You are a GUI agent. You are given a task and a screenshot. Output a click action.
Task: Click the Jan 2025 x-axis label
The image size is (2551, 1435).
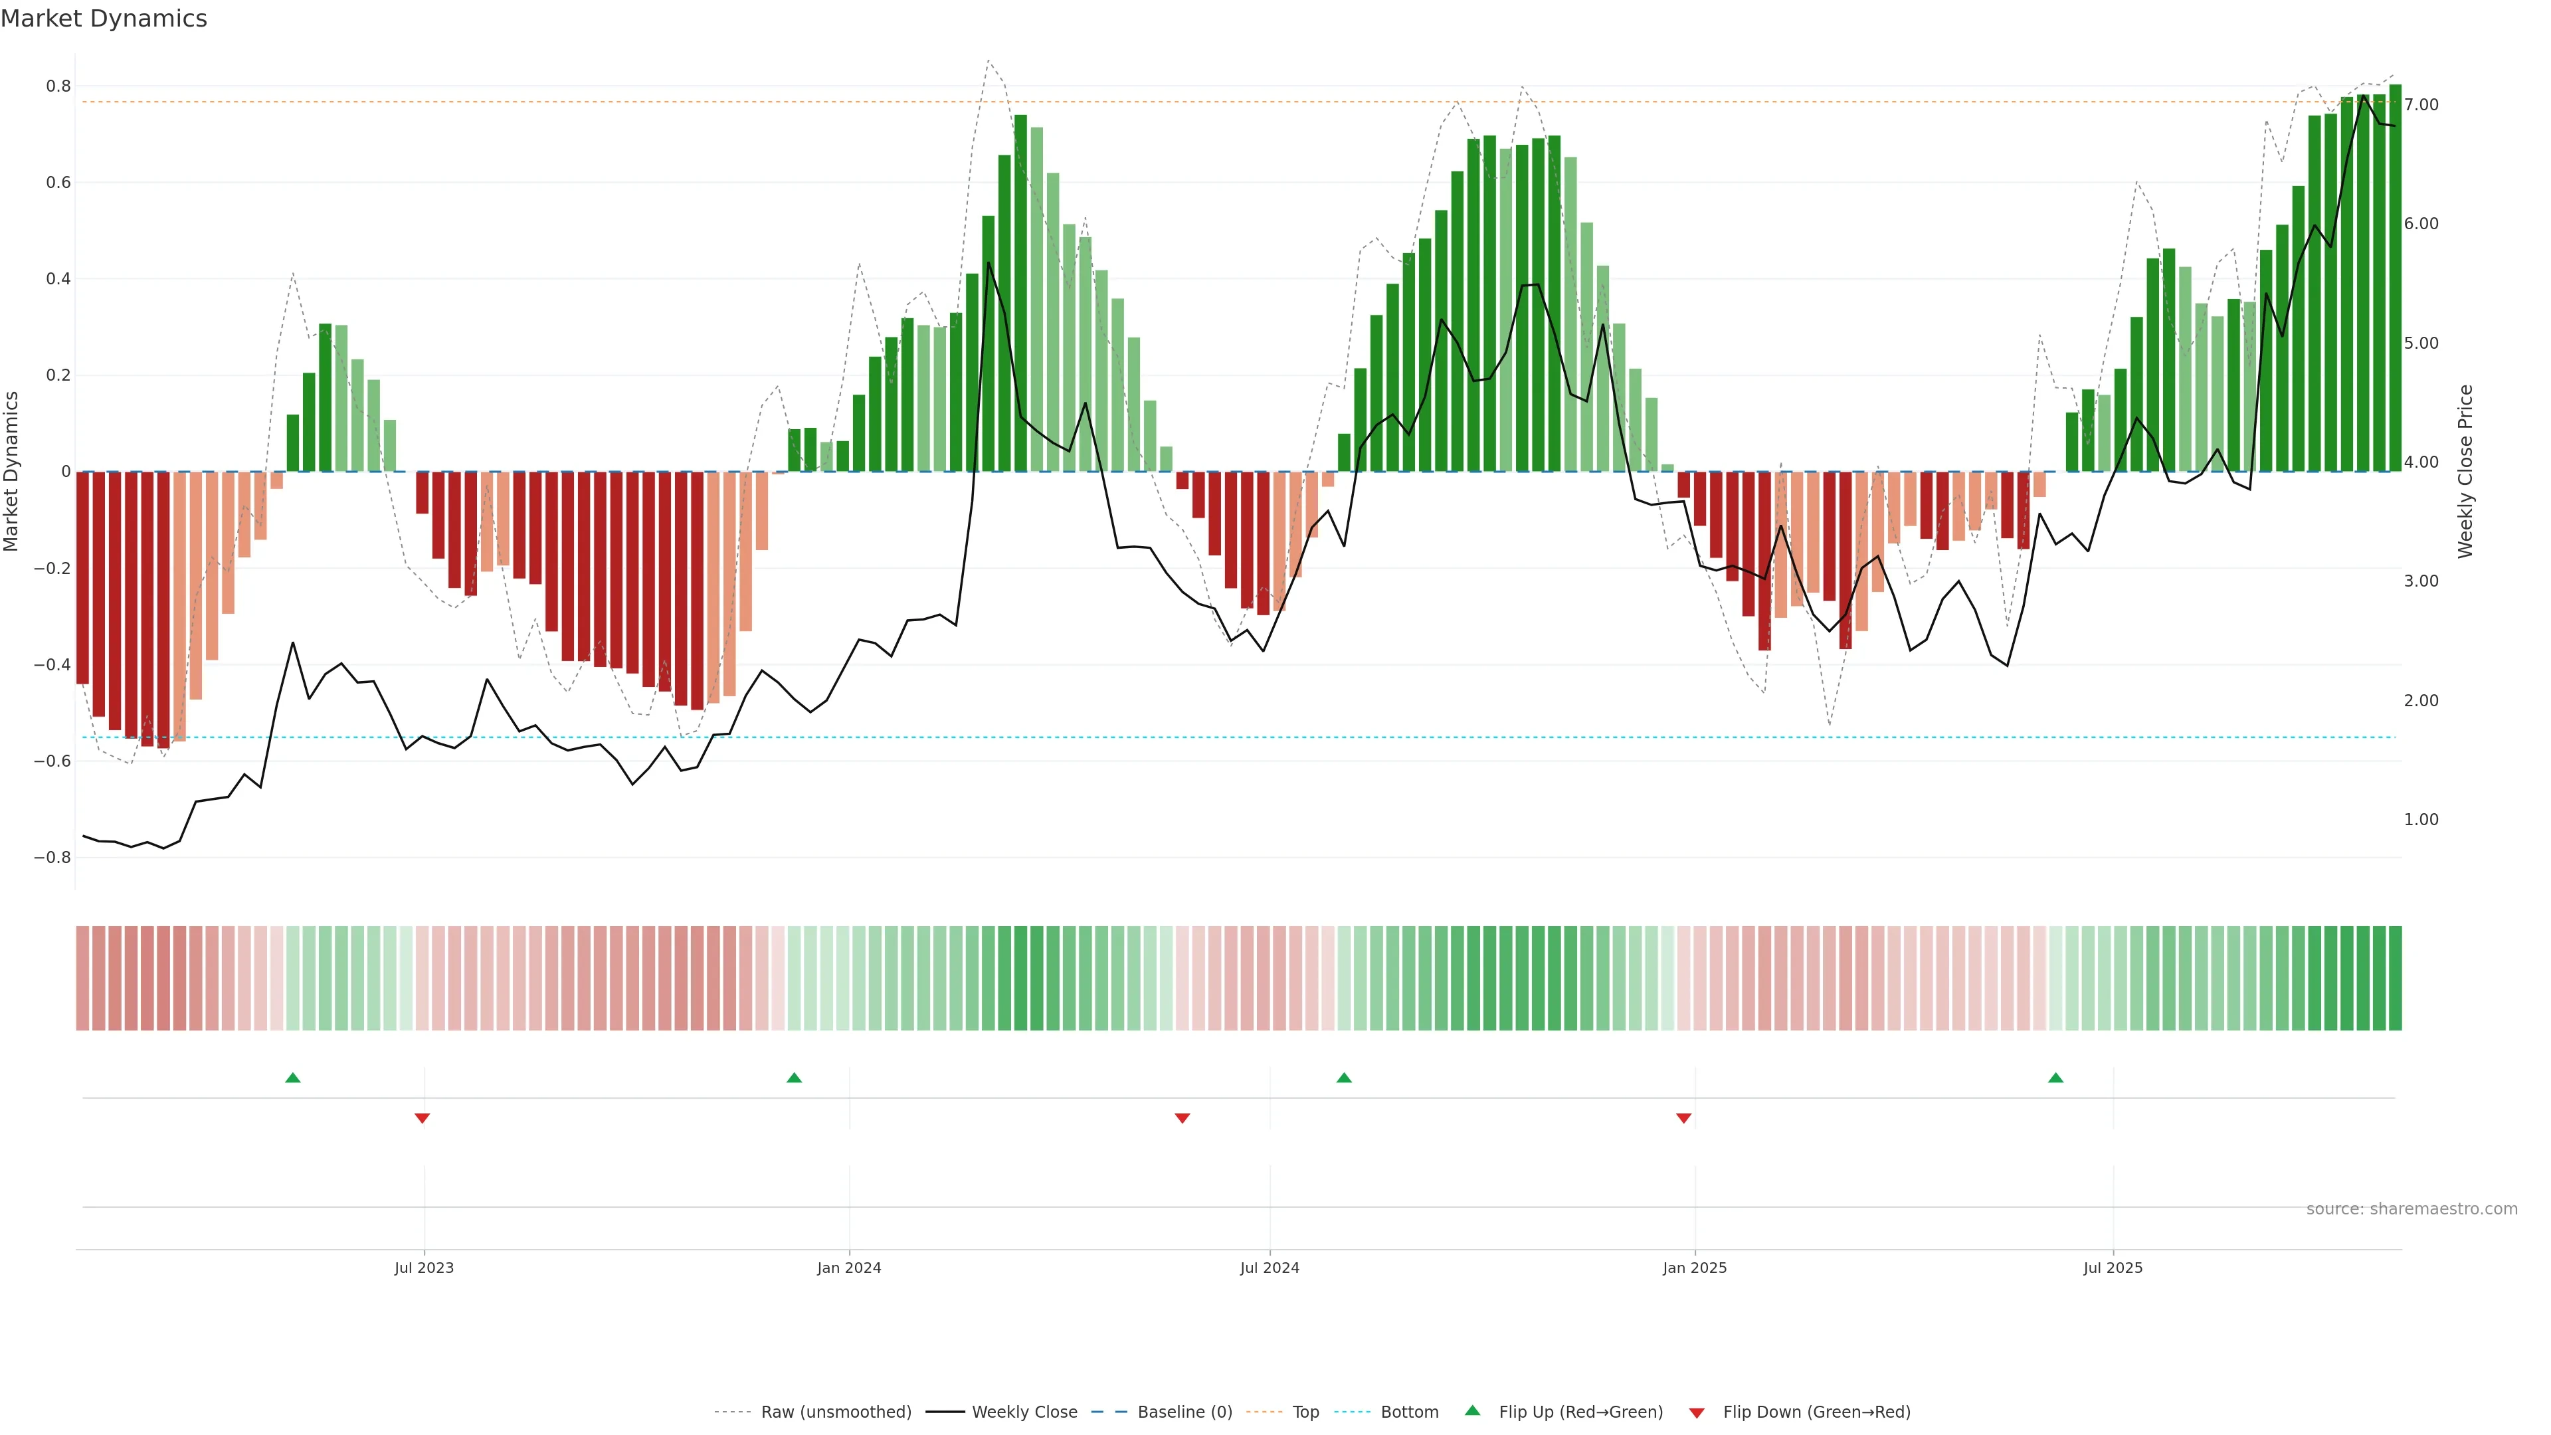(1695, 1268)
